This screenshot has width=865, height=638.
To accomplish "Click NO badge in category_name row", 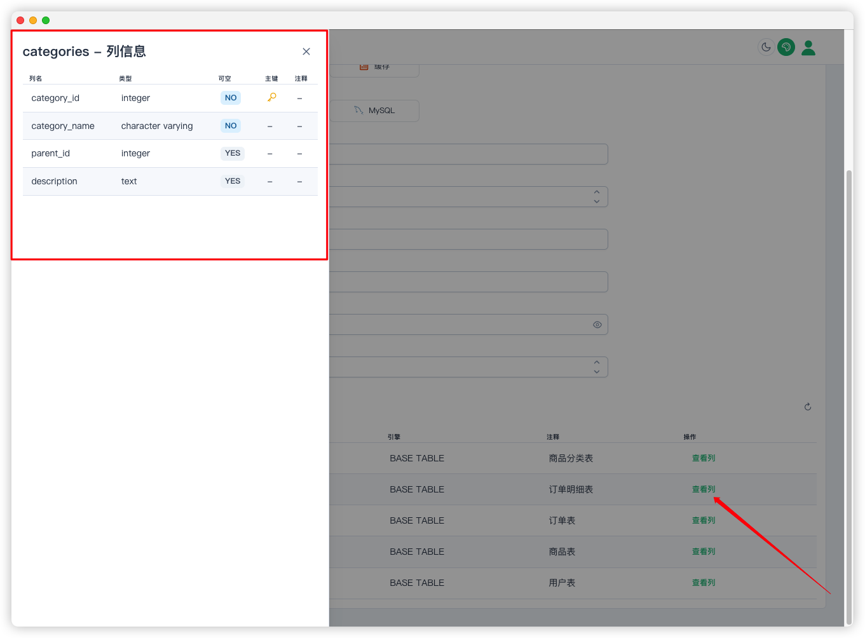I will click(231, 126).
